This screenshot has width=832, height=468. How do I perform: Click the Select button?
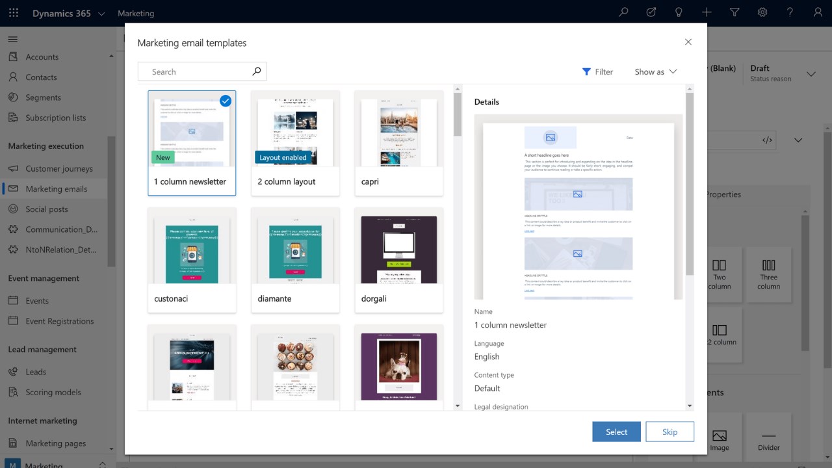[x=616, y=432]
